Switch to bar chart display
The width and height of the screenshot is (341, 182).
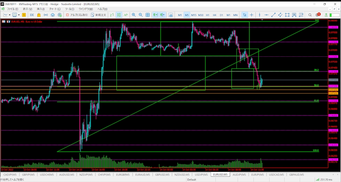tap(112, 15)
